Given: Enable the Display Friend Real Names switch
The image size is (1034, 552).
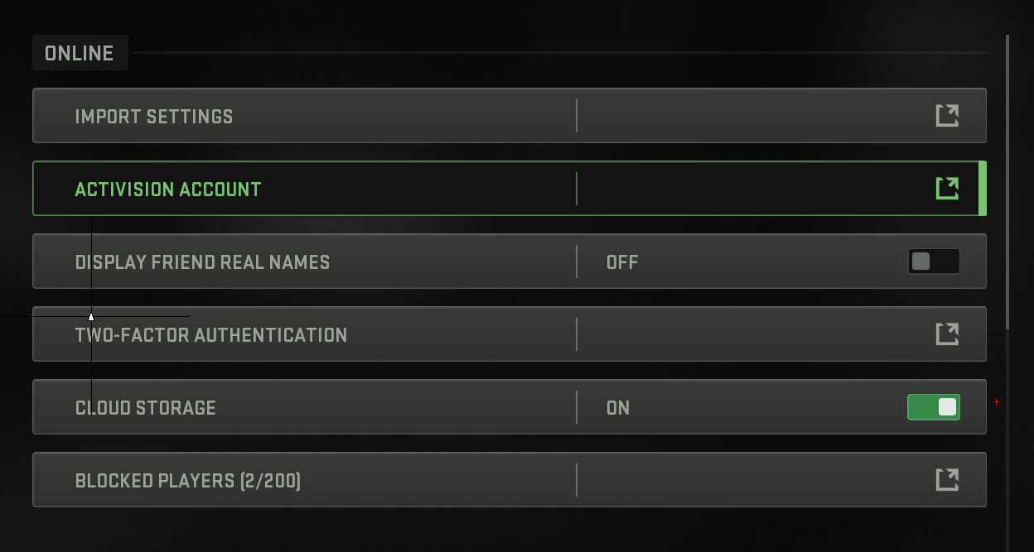Looking at the screenshot, I should [x=934, y=262].
